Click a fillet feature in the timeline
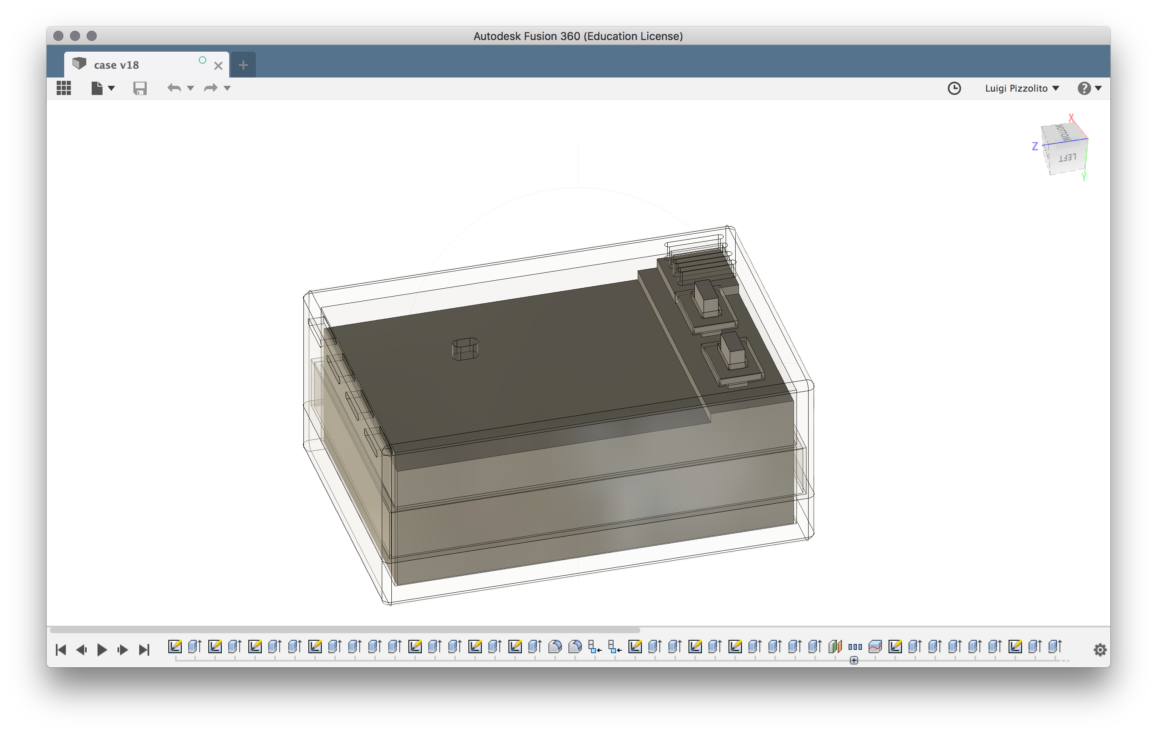This screenshot has height=734, width=1157. tap(556, 647)
